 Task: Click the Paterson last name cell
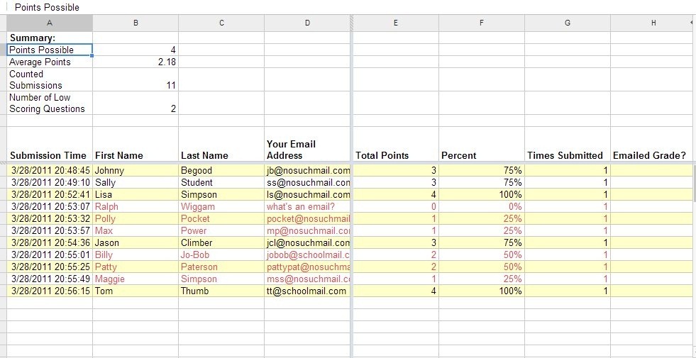[x=221, y=267]
